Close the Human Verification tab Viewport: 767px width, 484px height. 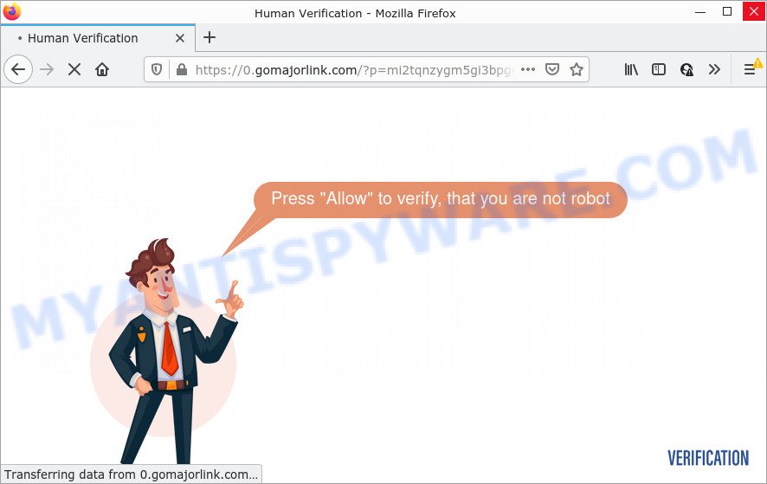point(180,38)
